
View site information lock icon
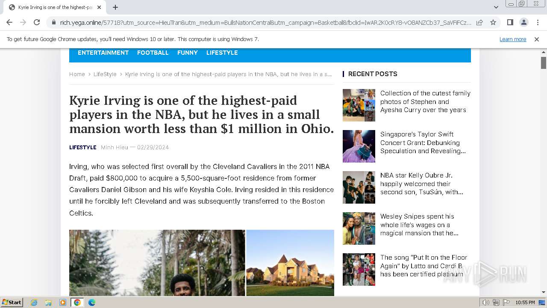[53, 22]
